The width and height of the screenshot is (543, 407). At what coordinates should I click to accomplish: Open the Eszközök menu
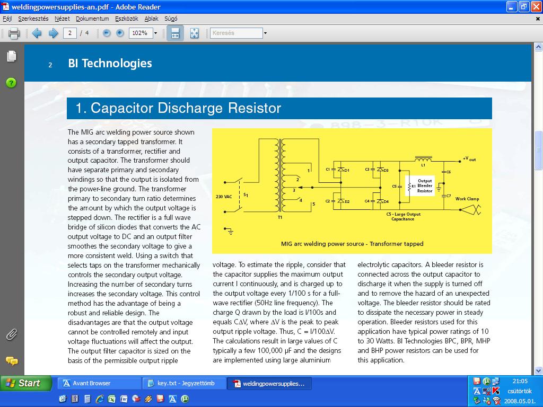pyautogui.click(x=126, y=19)
